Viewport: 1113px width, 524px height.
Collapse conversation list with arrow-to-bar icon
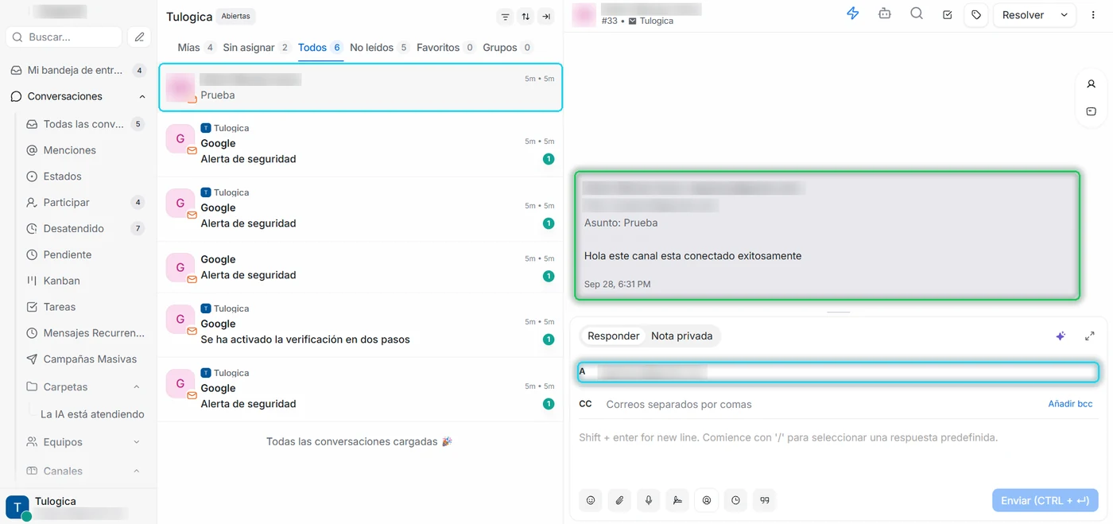[546, 17]
